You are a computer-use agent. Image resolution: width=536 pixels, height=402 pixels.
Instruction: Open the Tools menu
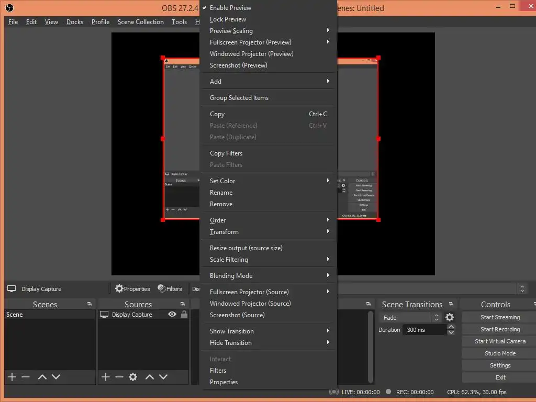tap(179, 22)
